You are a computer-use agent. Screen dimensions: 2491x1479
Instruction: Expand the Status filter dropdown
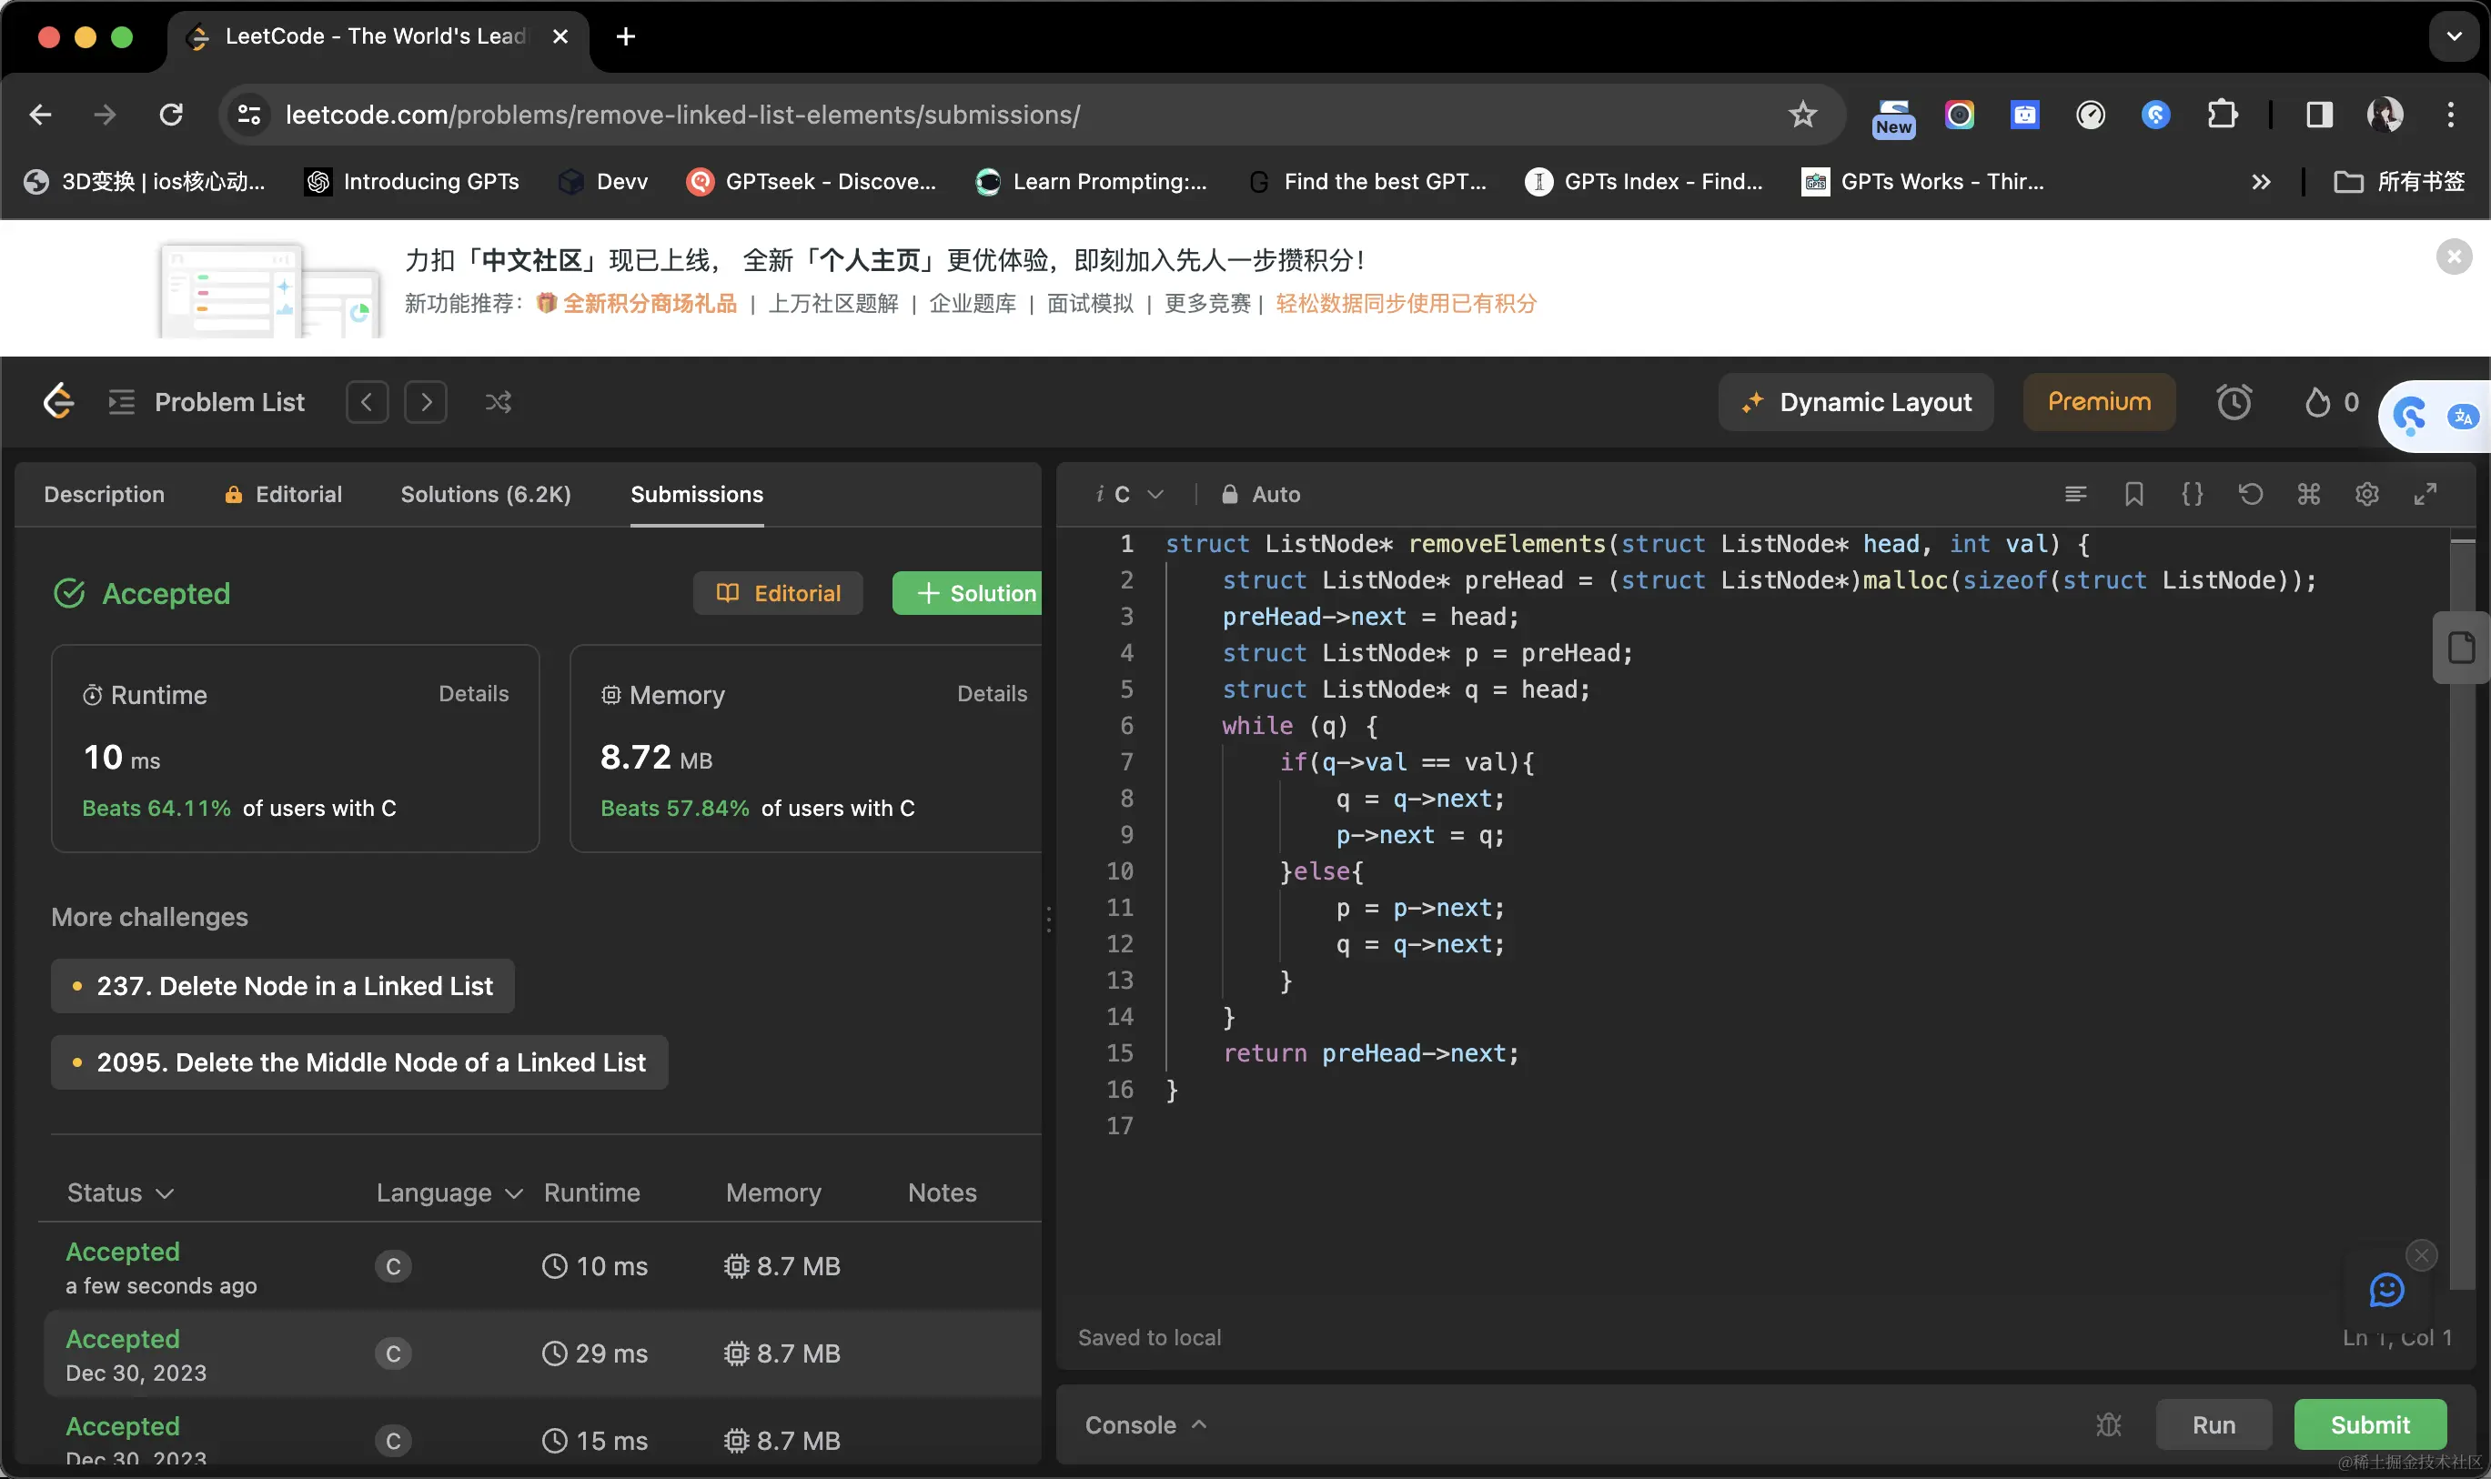point(119,1193)
